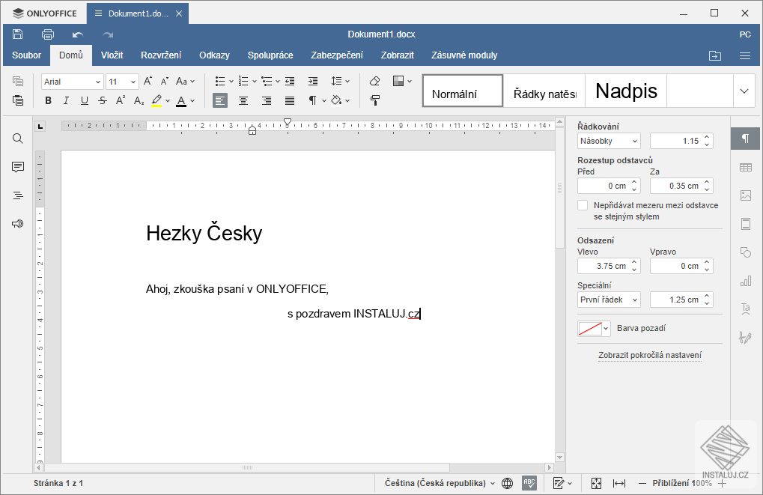
Task: Open the Comments panel
Action: tap(17, 167)
